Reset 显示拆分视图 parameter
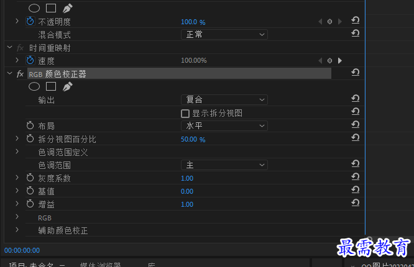Image resolution: width=414 pixels, height=267 pixels. point(356,112)
